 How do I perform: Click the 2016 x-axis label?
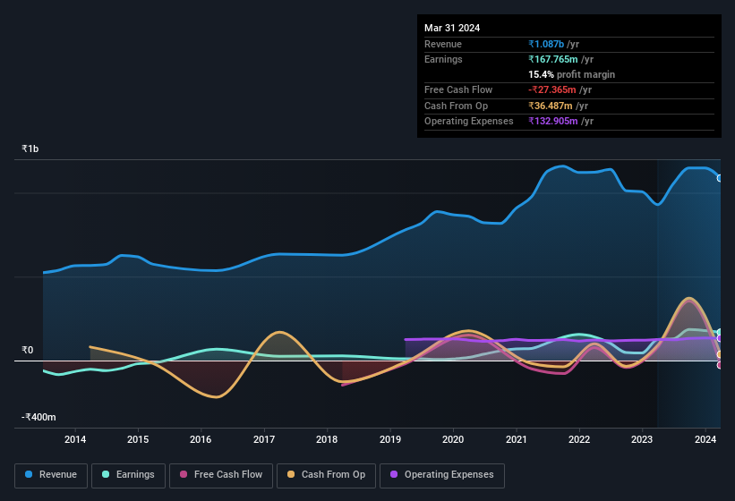coord(201,439)
